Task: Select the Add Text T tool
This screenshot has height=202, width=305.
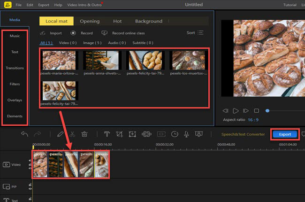Action: (107, 134)
